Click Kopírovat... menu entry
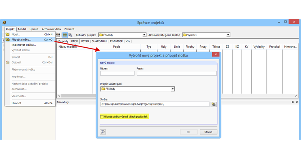Image resolution: width=301 pixels, height=159 pixels. (x=30, y=77)
